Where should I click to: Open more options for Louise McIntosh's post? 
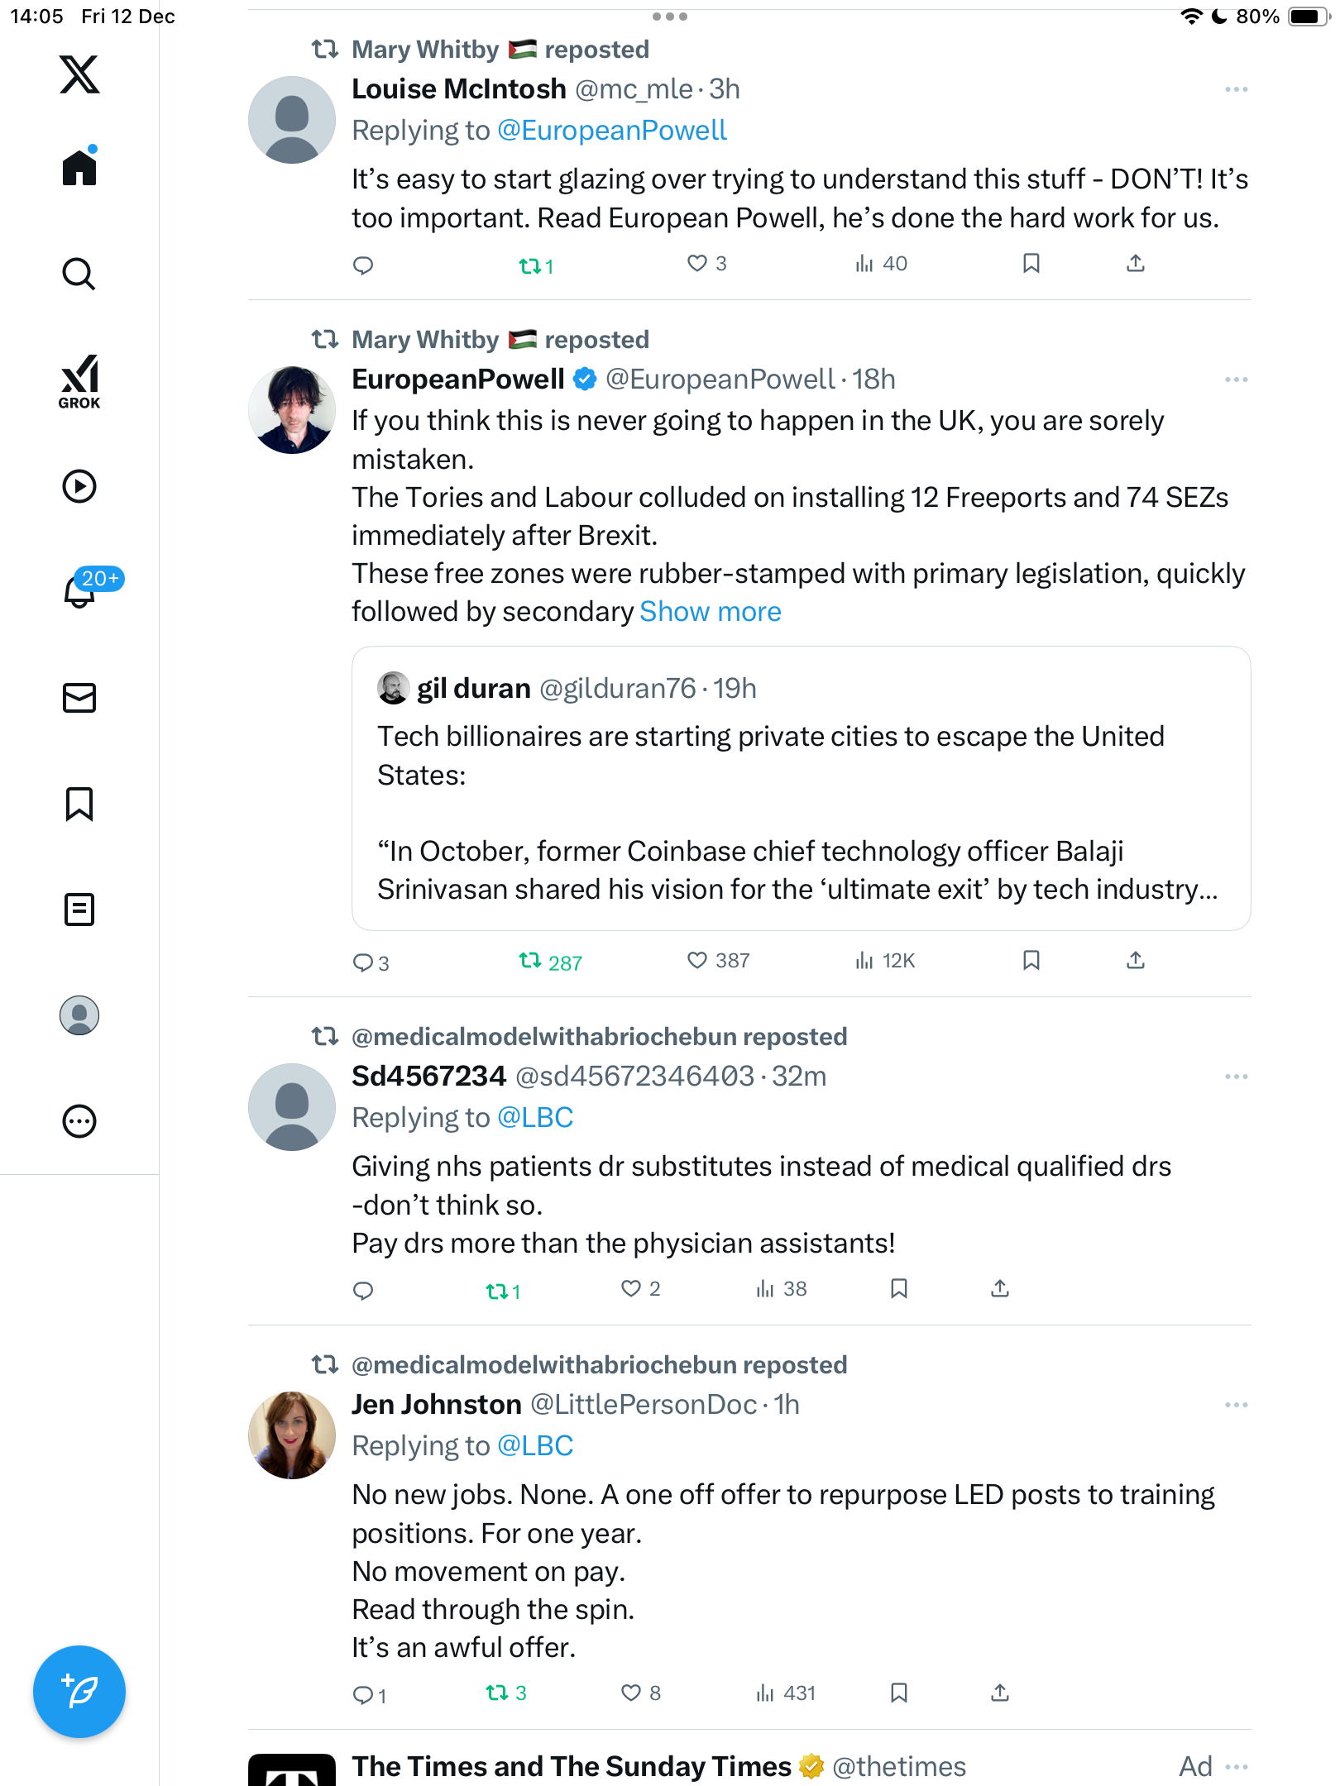pyautogui.click(x=1236, y=89)
